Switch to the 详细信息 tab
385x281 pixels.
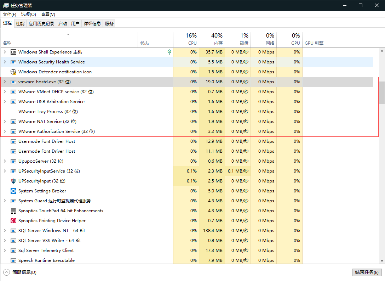coord(93,23)
